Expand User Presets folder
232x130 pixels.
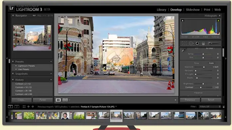pyautogui.click(x=16, y=69)
